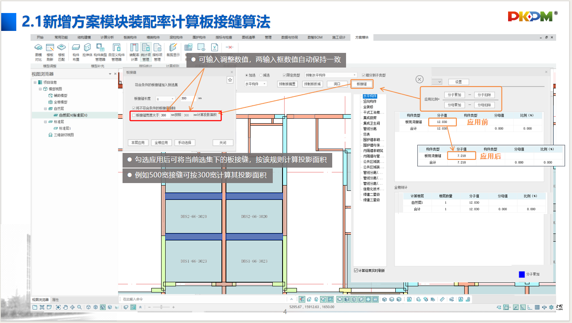Click the red-cross ribbon icon

(229, 48)
